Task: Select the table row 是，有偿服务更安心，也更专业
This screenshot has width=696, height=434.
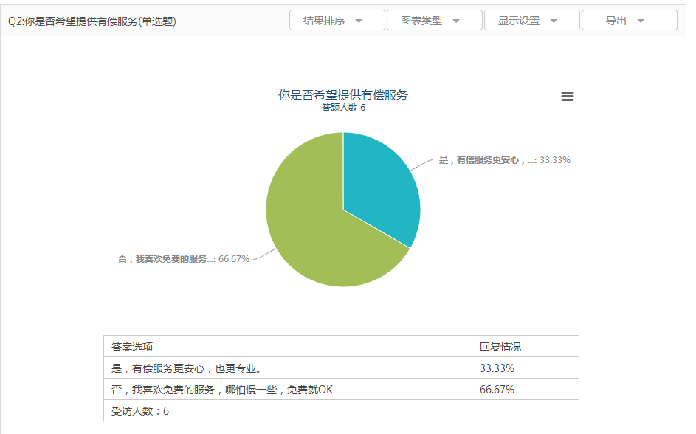Action: click(x=186, y=368)
